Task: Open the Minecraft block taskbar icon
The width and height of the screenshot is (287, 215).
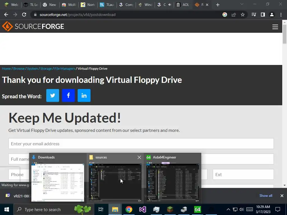Action: pos(170,209)
